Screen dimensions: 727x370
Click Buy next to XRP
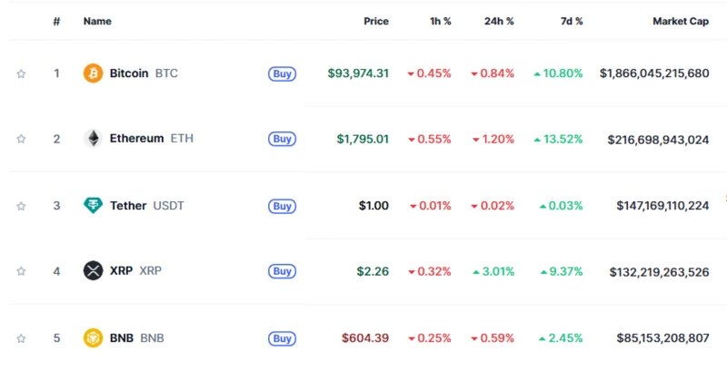click(282, 271)
